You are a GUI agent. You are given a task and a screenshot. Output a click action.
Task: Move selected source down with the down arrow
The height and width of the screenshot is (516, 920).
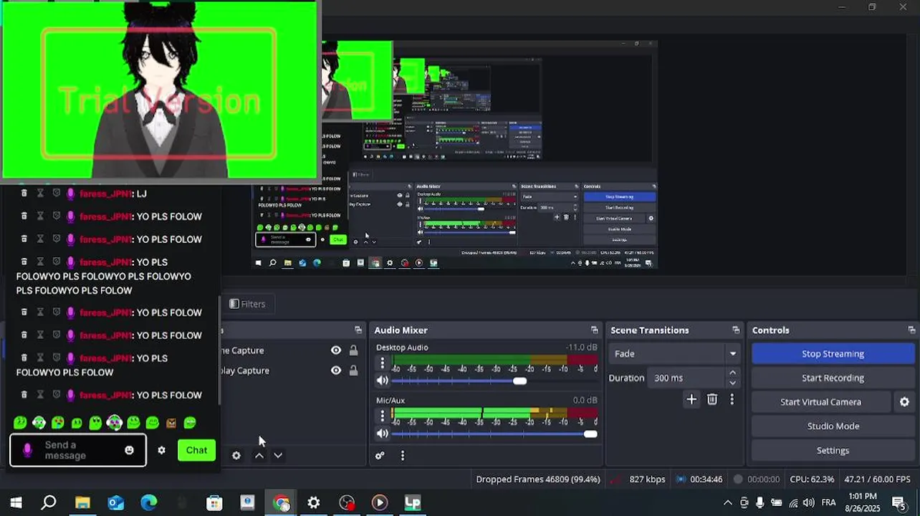tap(278, 455)
